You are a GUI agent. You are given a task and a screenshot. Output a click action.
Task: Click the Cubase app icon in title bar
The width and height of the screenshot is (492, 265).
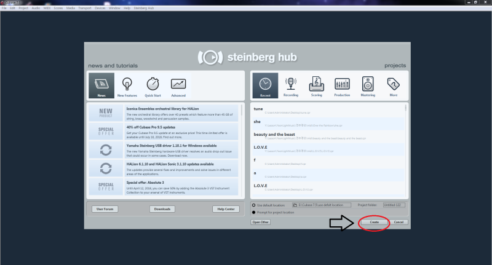point(2,2)
